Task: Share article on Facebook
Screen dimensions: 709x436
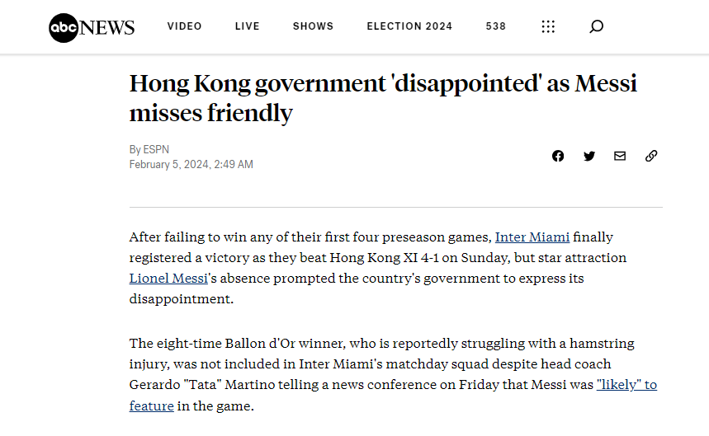Action: click(x=558, y=156)
